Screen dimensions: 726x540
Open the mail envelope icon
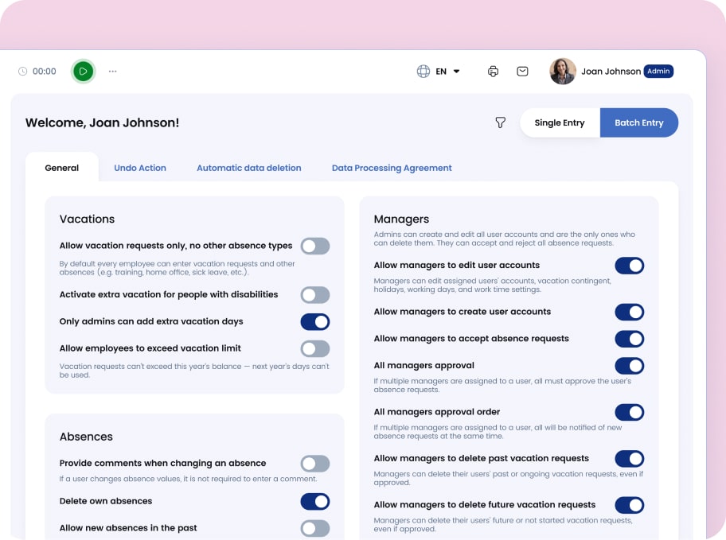pyautogui.click(x=522, y=72)
